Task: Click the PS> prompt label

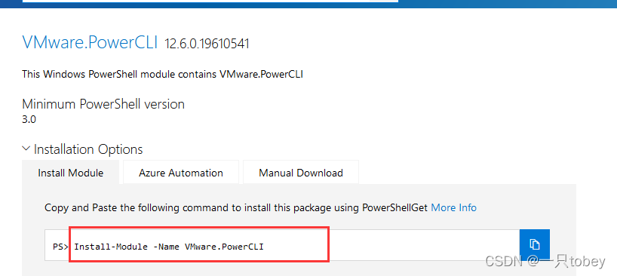Action: (60, 247)
